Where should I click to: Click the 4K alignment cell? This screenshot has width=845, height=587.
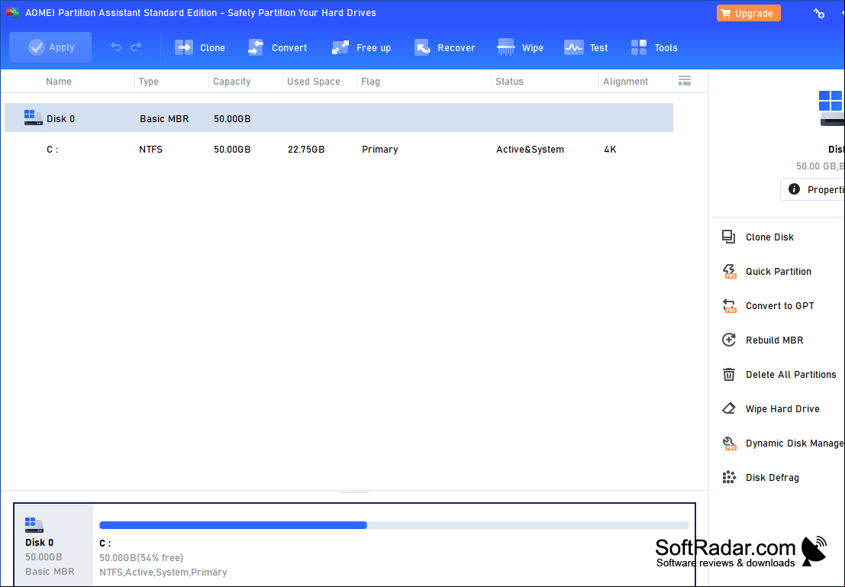[x=609, y=150]
